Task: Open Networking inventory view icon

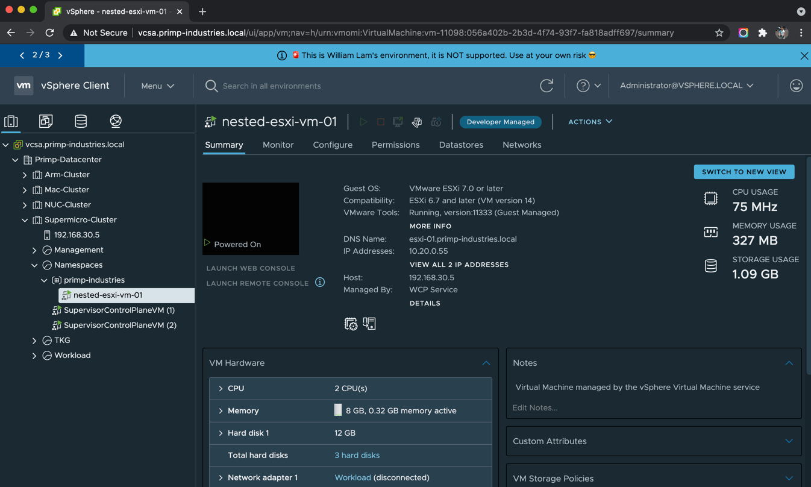Action: coord(116,121)
